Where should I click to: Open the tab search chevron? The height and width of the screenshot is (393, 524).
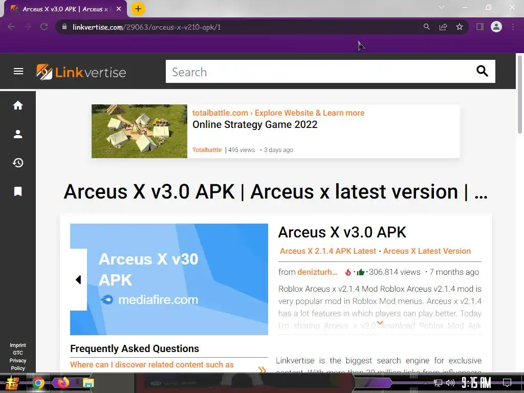point(442,7)
